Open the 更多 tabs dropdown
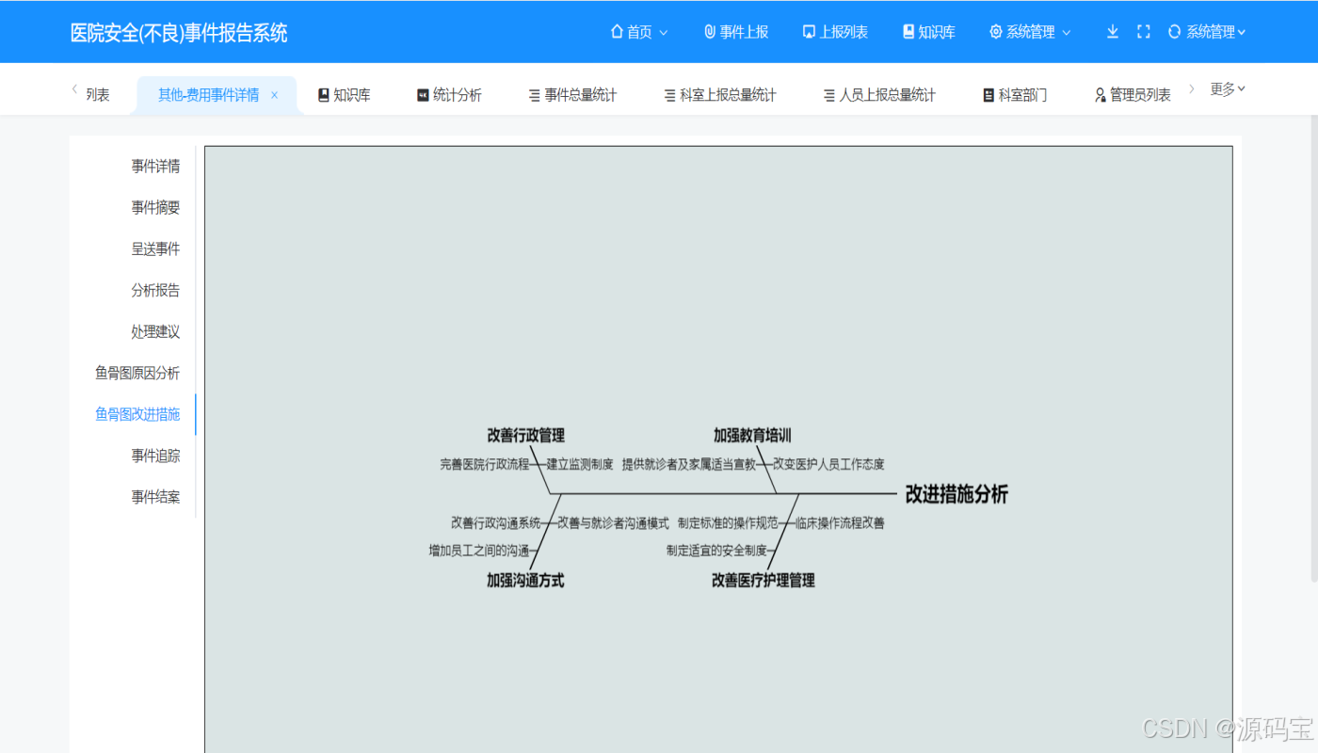The height and width of the screenshot is (753, 1318). (1228, 89)
